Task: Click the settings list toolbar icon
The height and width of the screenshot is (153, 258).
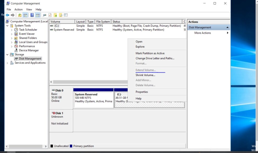Action: 66,15
